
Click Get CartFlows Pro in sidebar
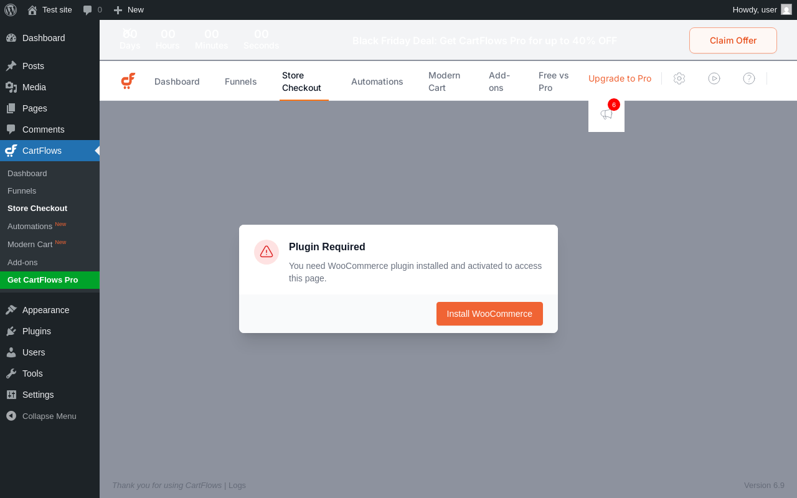pos(50,280)
